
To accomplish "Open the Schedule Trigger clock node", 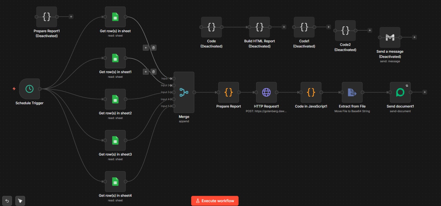I will [x=29, y=89].
